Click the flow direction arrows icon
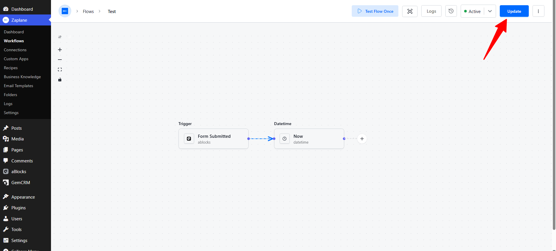This screenshot has height=251, width=556. coord(60,37)
